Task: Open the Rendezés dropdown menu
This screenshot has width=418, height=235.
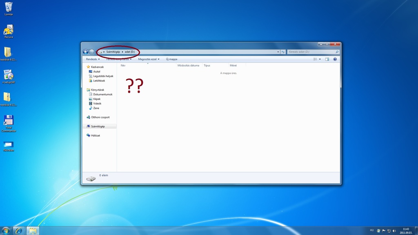Action: click(93, 59)
